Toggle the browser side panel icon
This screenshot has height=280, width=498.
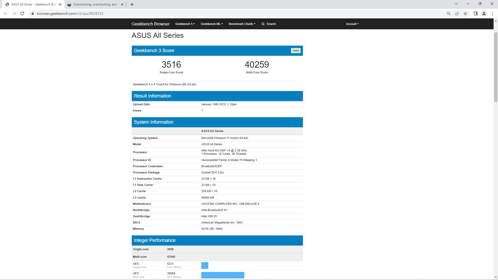(476, 13)
